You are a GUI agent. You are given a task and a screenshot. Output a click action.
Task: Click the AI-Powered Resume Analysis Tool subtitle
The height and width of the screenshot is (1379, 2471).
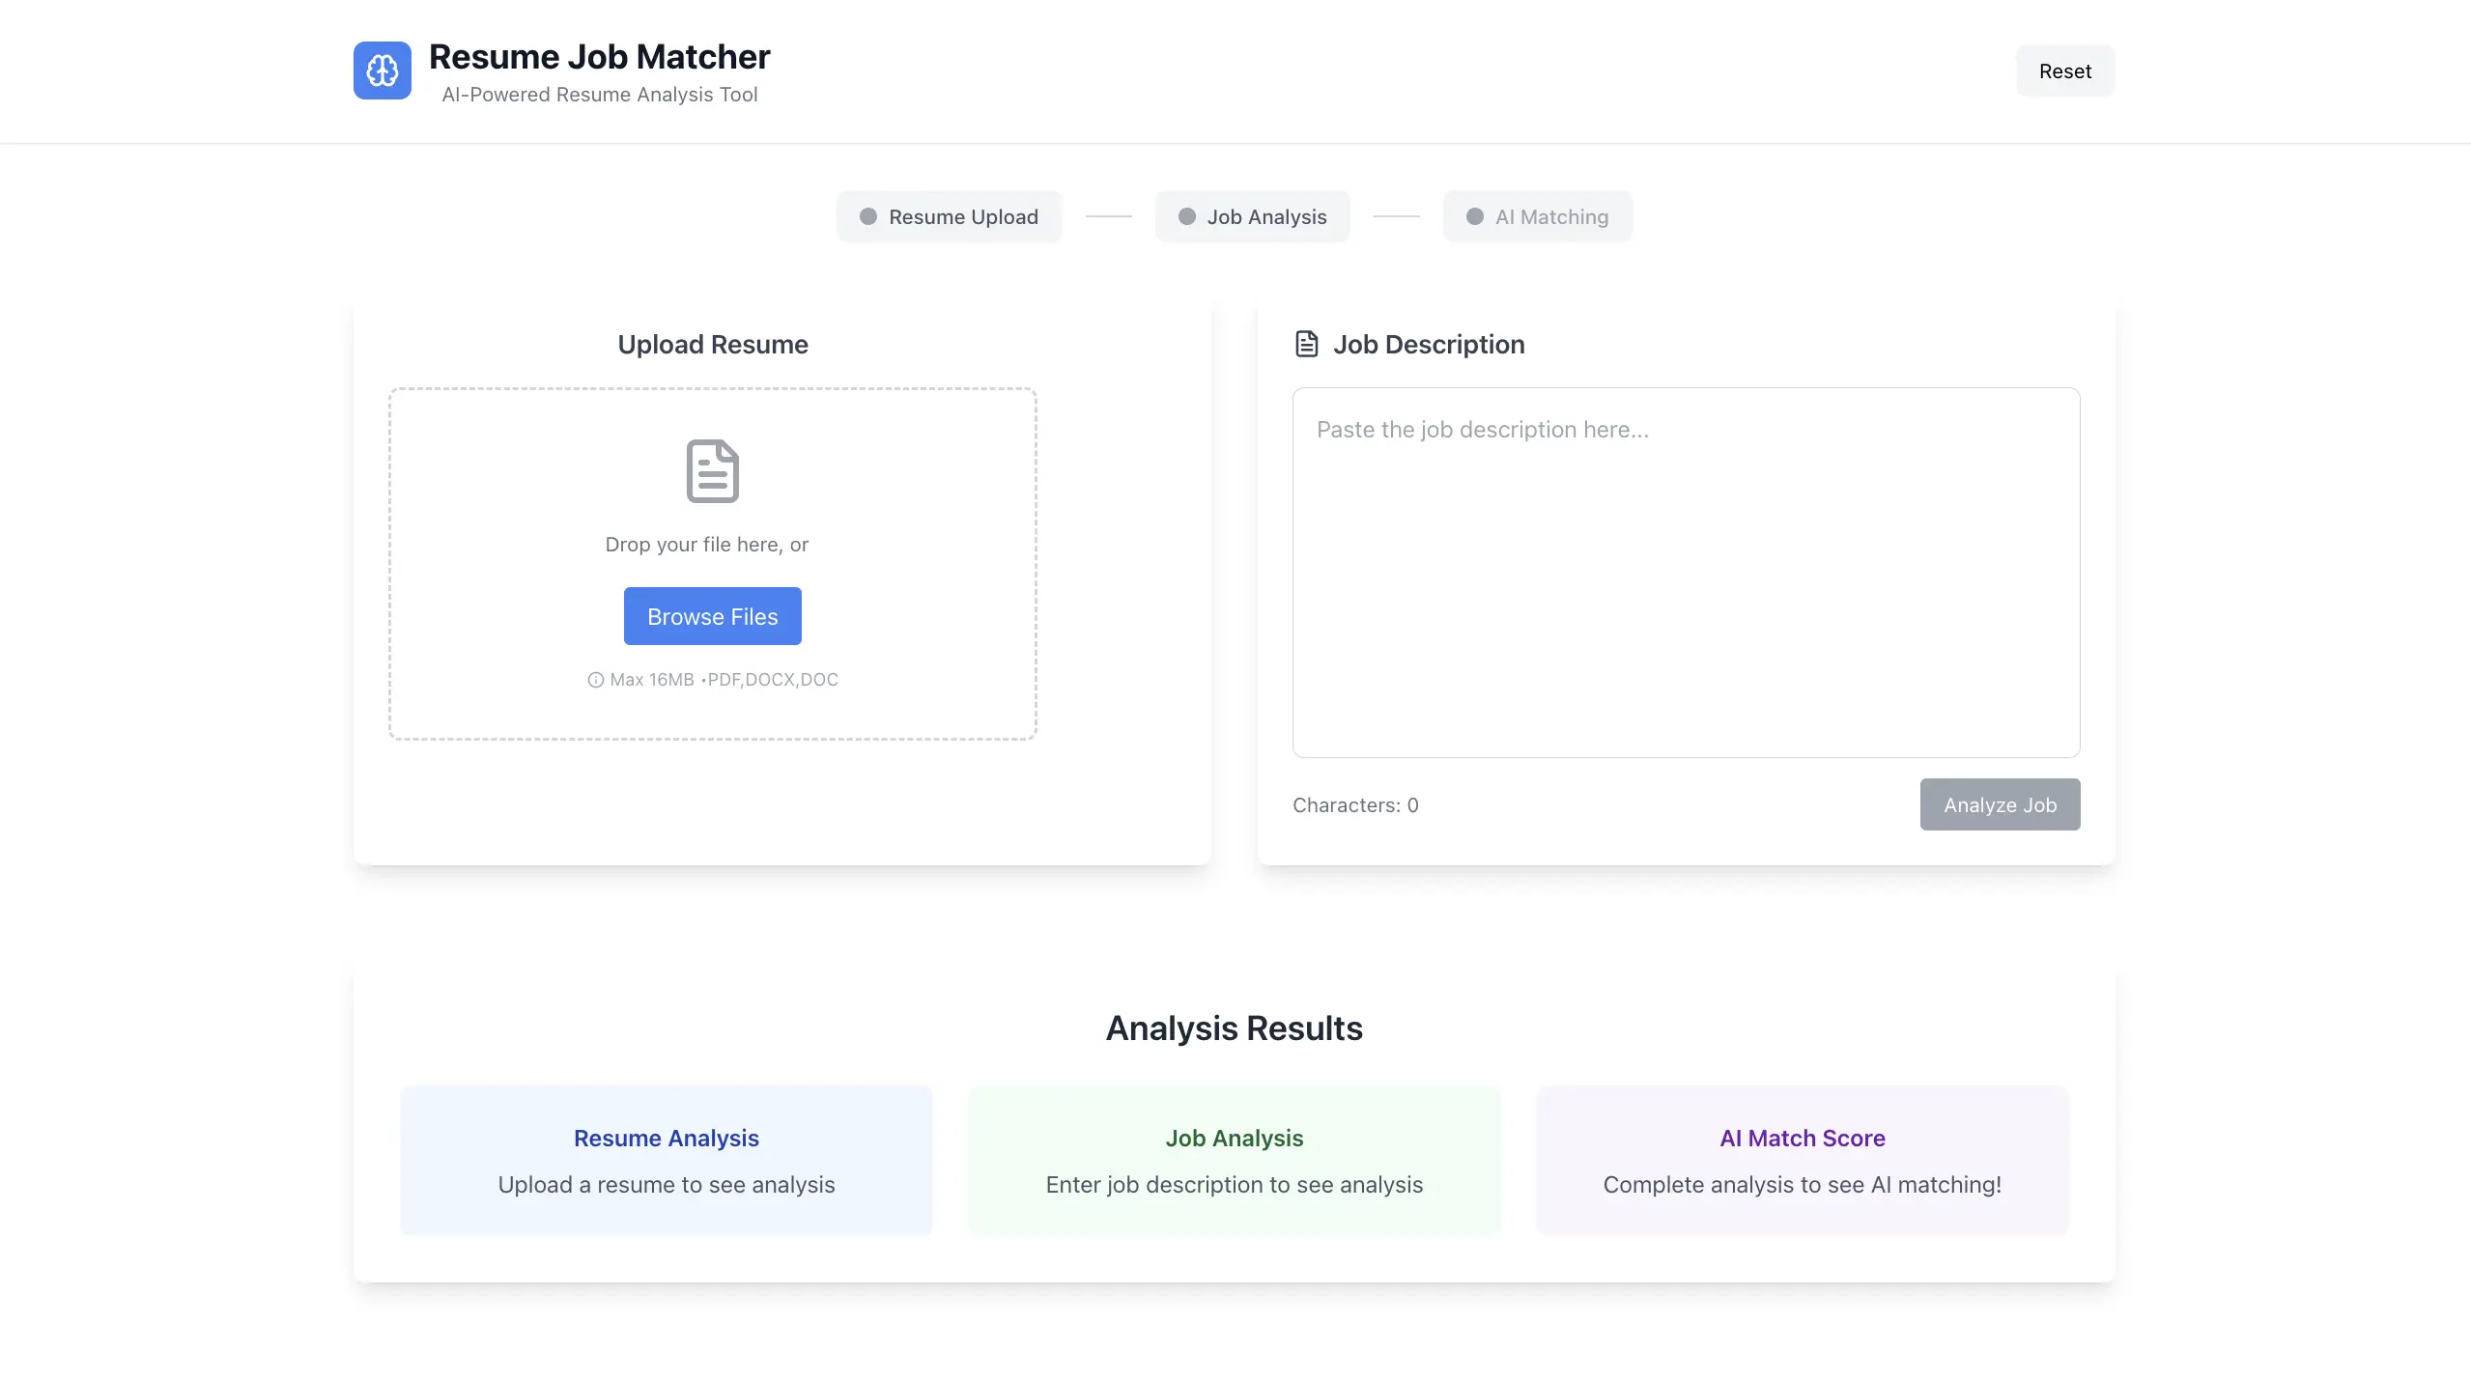[x=599, y=95]
